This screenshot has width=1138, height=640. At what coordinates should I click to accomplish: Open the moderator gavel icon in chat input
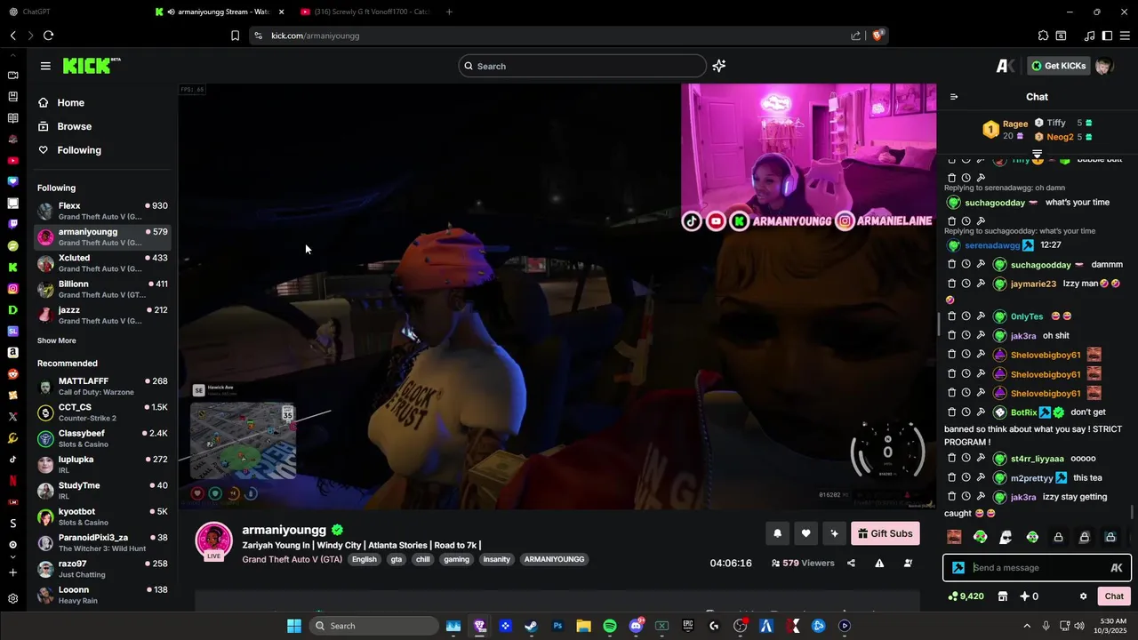click(958, 568)
